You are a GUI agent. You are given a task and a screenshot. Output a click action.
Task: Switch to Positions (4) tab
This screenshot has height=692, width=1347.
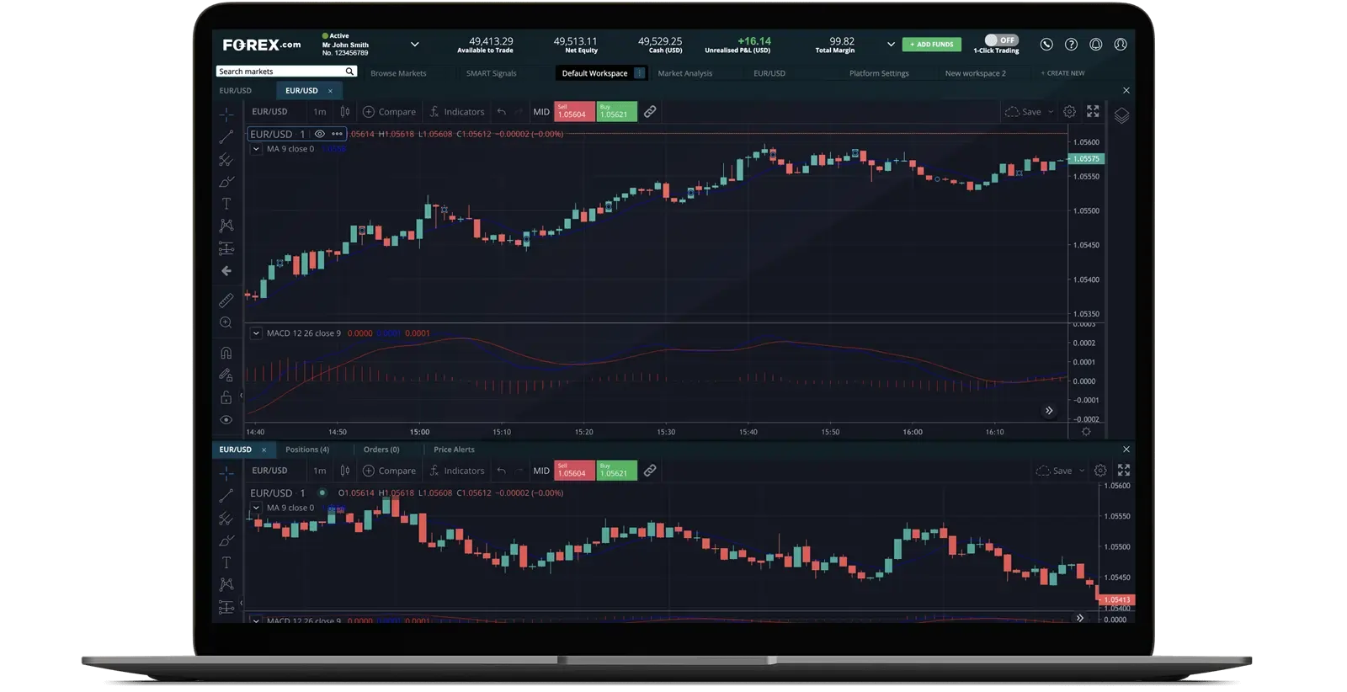coord(307,450)
